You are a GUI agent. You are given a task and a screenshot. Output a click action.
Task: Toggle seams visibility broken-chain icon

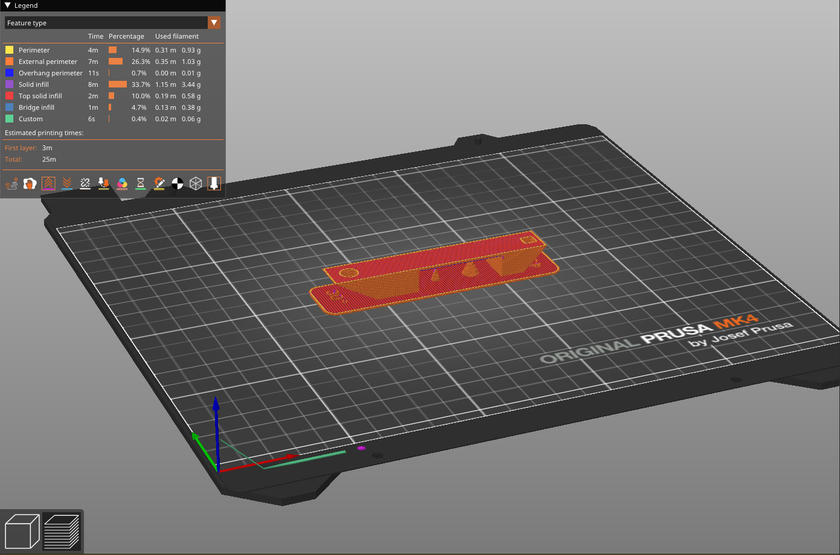click(x=85, y=183)
